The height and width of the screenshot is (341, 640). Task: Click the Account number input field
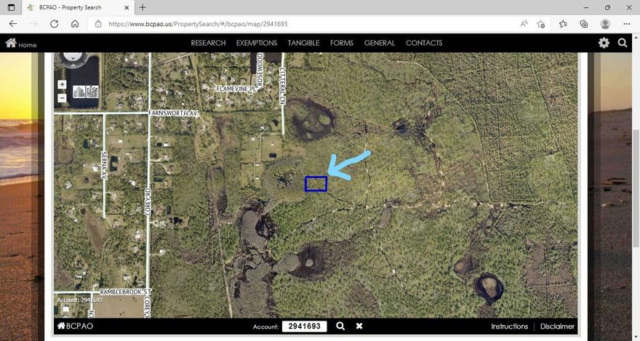[305, 326]
